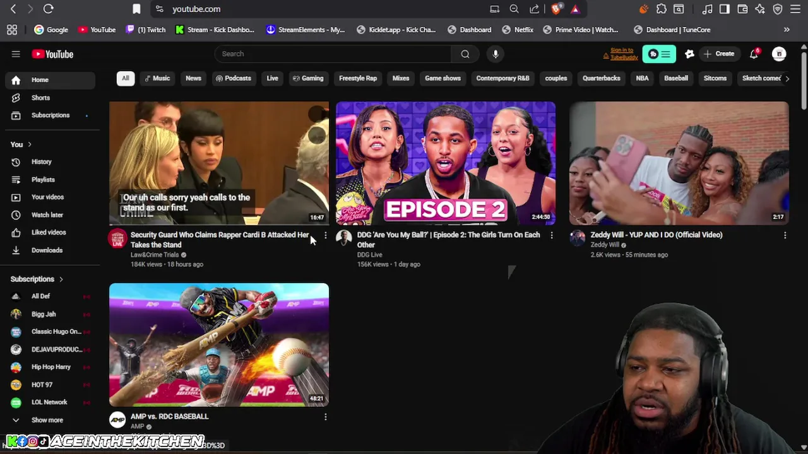Select the Podcasts filter chip
The image size is (808, 454).
pos(233,78)
